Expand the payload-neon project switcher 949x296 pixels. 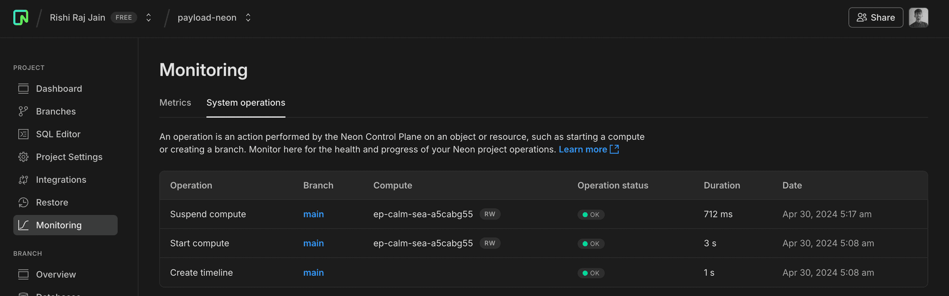248,18
